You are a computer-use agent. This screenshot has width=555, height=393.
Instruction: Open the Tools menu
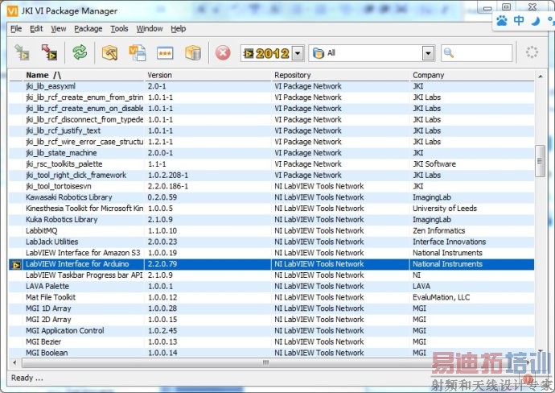point(119,29)
